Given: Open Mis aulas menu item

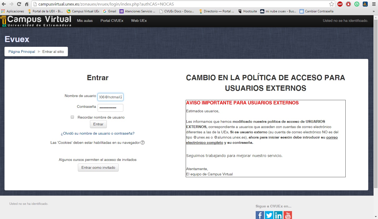Looking at the screenshot, I should 85,21.
